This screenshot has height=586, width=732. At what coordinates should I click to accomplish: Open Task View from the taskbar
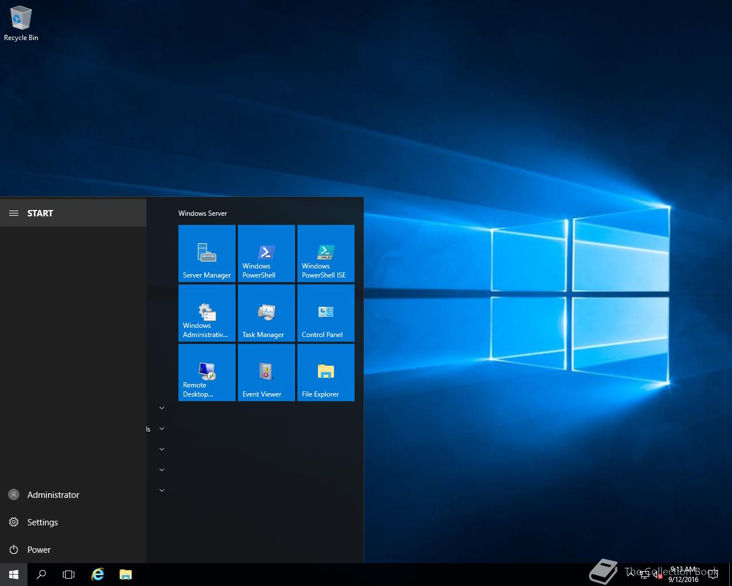tap(69, 575)
